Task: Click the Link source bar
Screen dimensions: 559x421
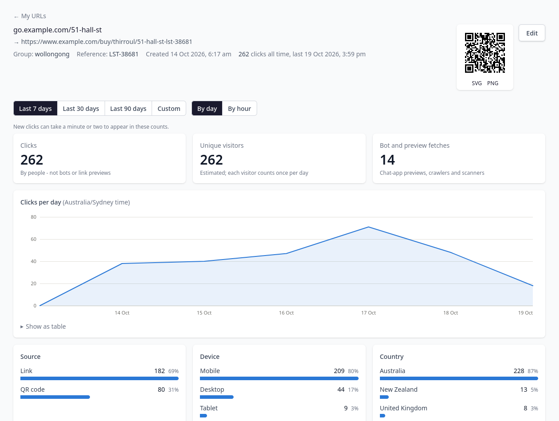Action: click(99, 378)
